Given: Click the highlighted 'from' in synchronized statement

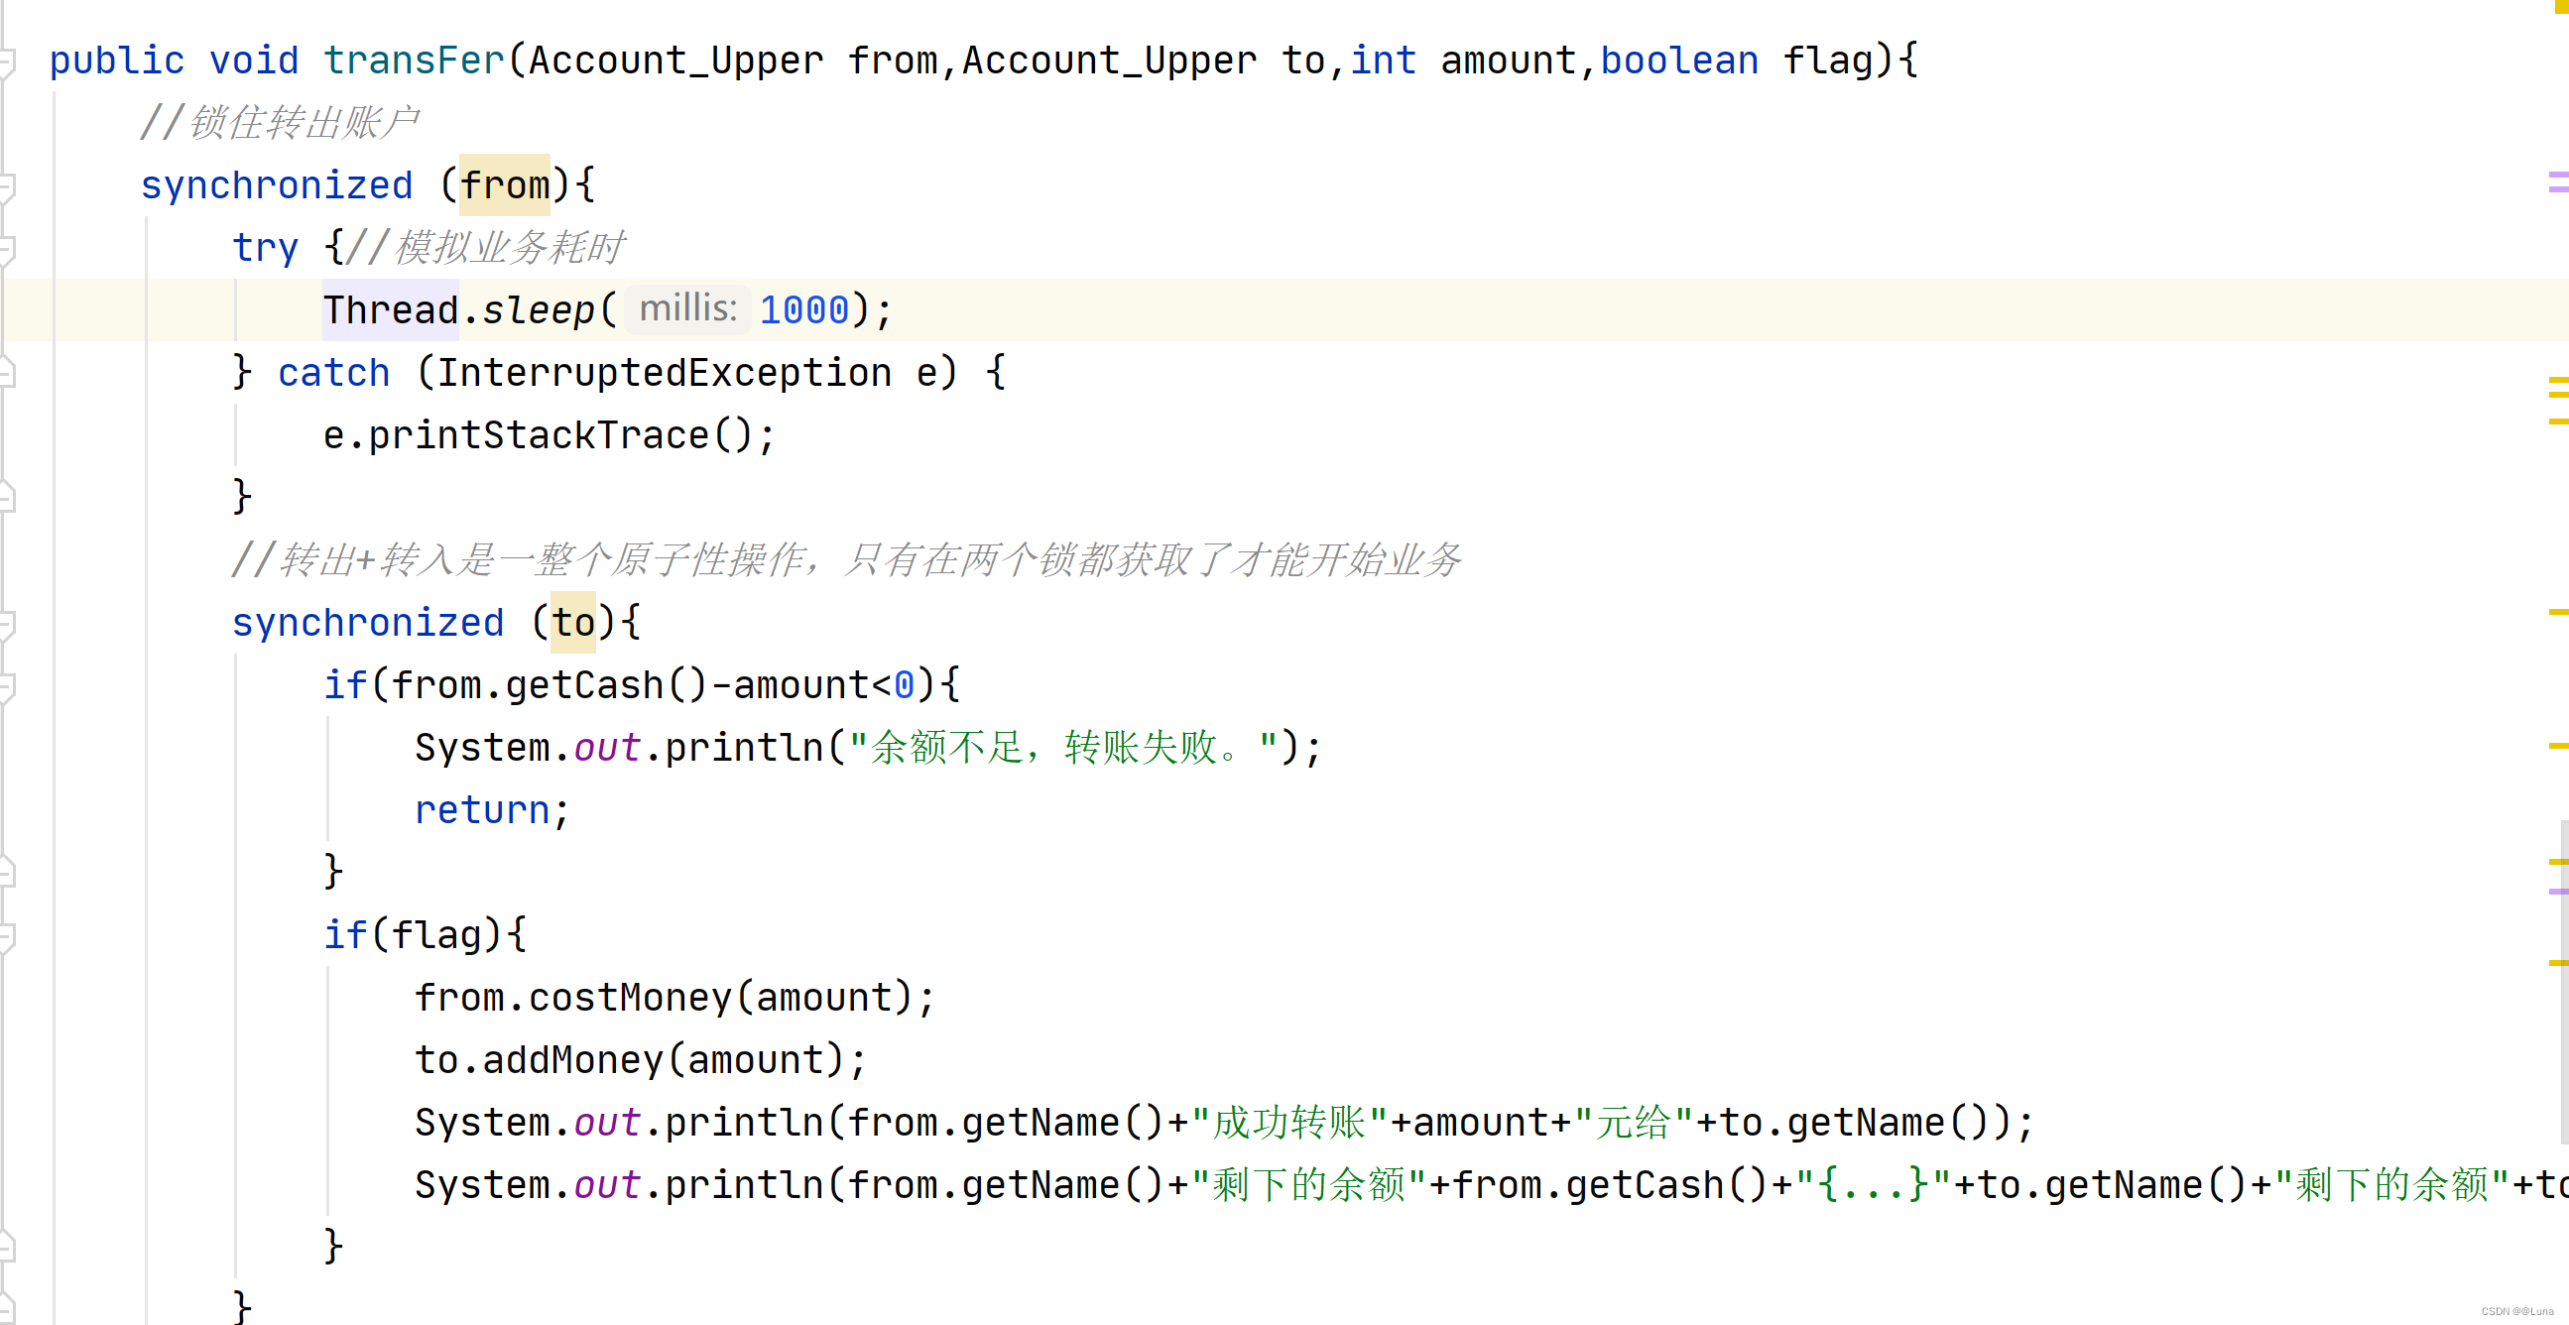Looking at the screenshot, I should click(505, 185).
